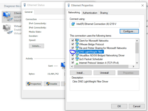The width and height of the screenshot is (148, 111).
Task: Click the greyed Properties button under item list
Action: click(x=128, y=73)
